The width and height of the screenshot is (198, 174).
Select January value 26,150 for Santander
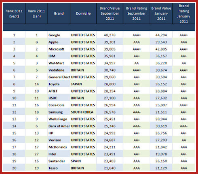coord(161,161)
